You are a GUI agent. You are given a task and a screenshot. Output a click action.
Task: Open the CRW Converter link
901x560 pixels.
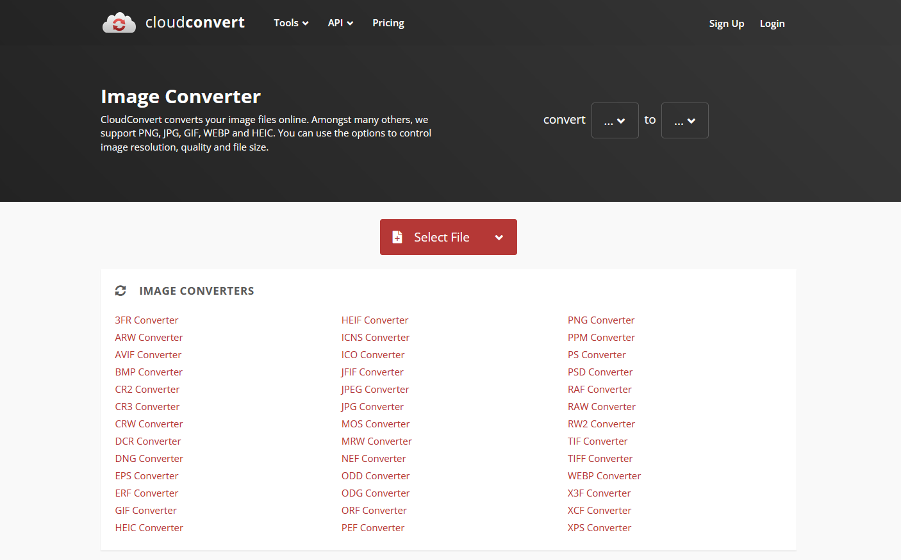point(149,424)
